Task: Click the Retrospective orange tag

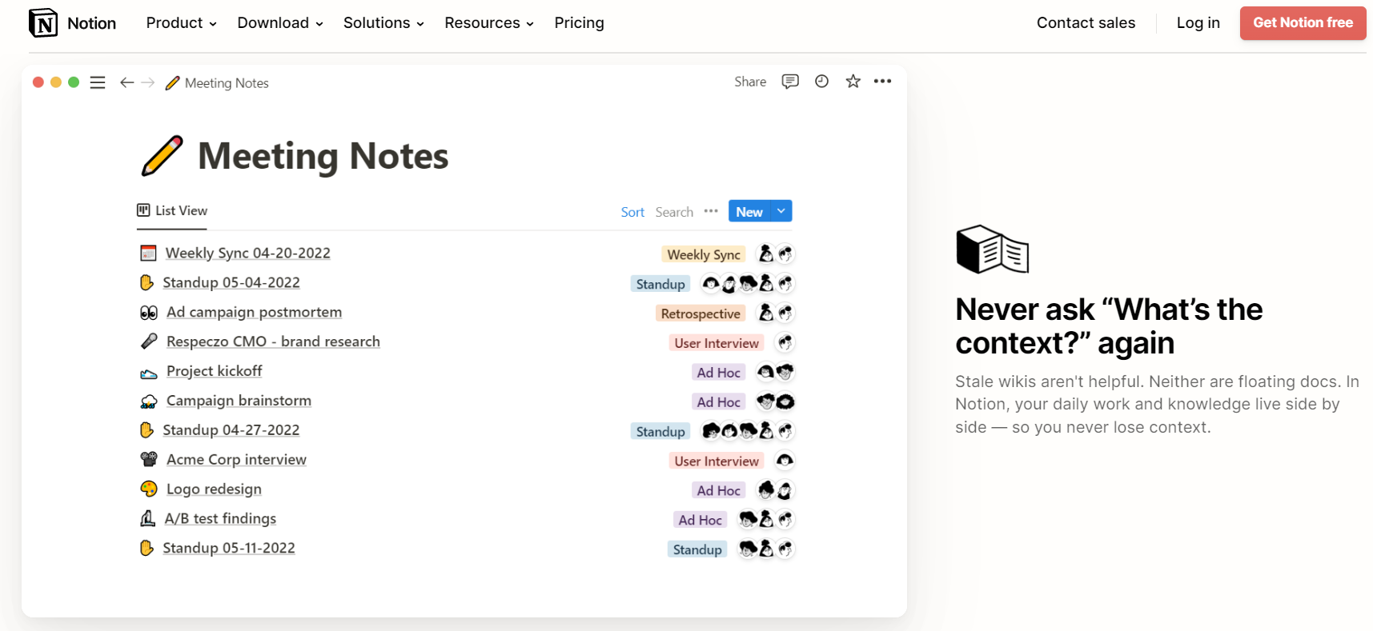Action: pos(701,314)
